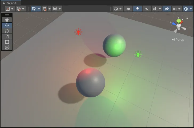Switch projection by clicking Persp label
Screen dimensions: 194x128
[178, 40]
